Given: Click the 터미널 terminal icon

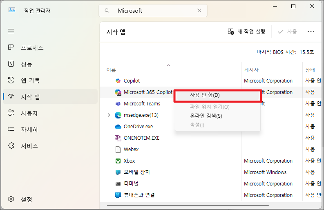Looking at the screenshot, I should point(118,184).
